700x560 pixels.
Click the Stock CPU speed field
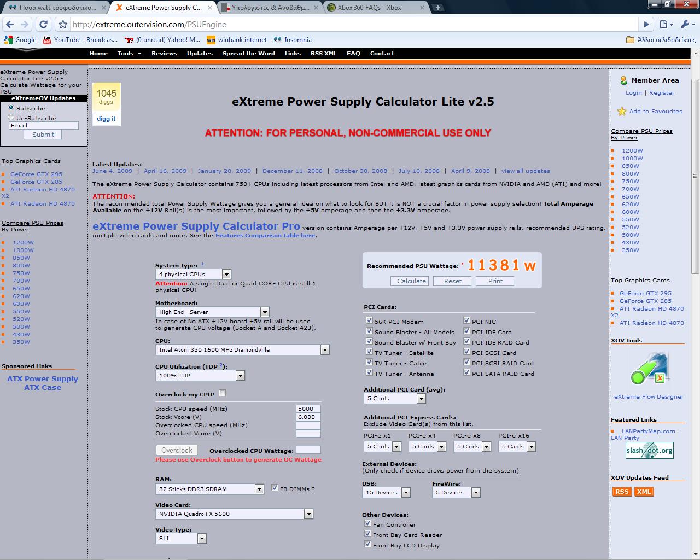(x=308, y=409)
